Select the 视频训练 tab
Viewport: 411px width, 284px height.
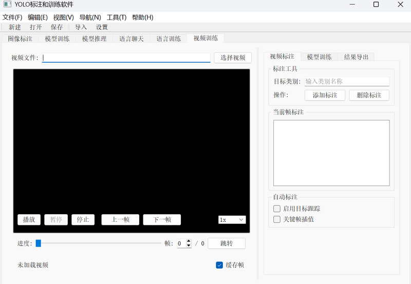click(206, 38)
